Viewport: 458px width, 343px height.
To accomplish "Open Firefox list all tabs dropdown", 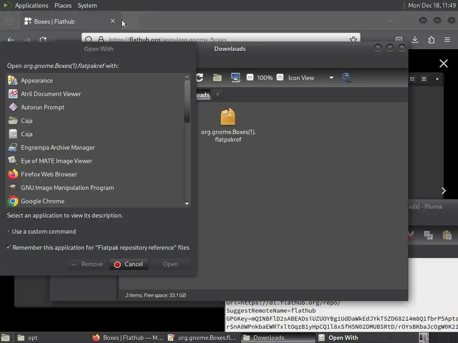I will (x=390, y=21).
